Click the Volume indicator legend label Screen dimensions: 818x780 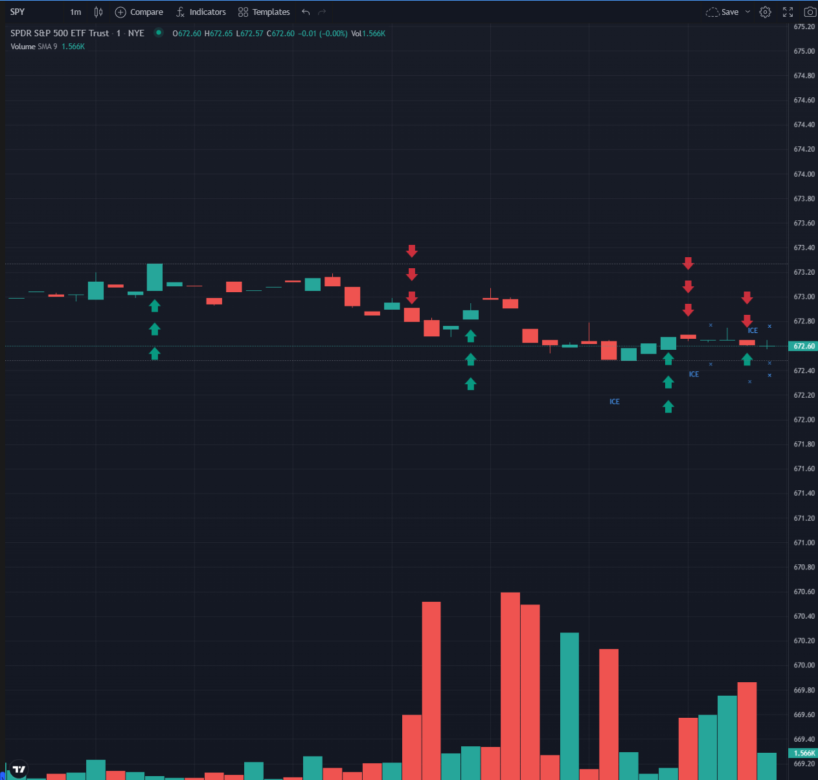(23, 46)
